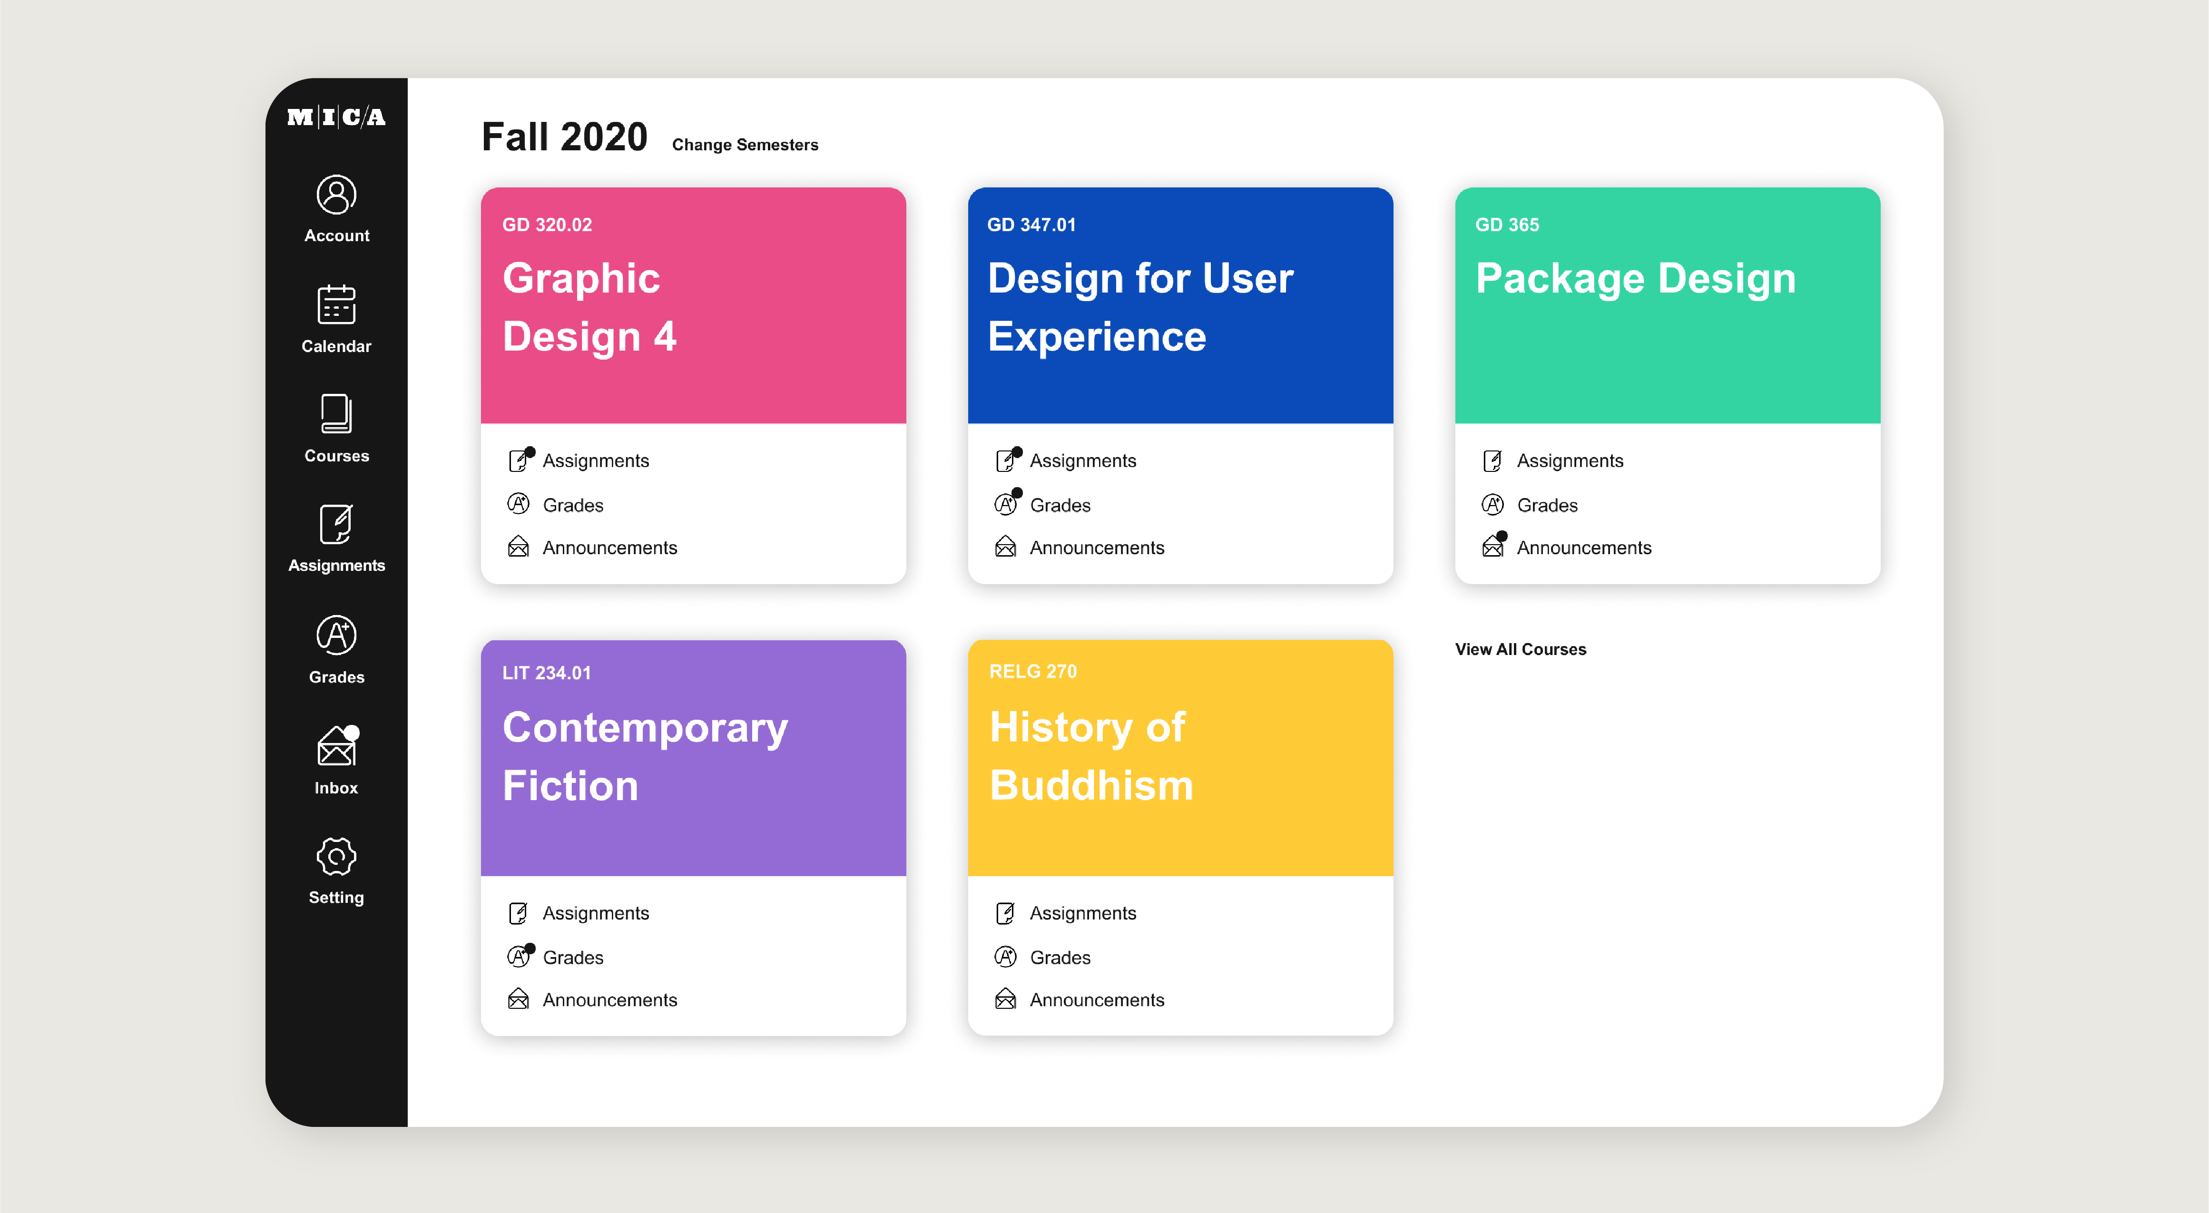The width and height of the screenshot is (2209, 1213).
Task: Open the Calendar icon in the sidebar
Action: (x=336, y=305)
